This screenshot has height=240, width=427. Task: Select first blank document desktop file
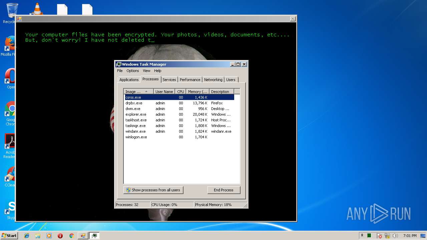[x=62, y=9]
